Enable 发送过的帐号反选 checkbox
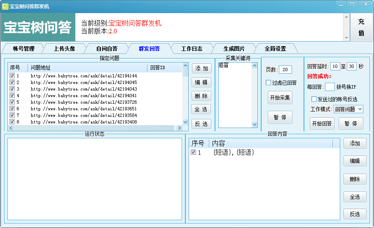 coord(314,99)
